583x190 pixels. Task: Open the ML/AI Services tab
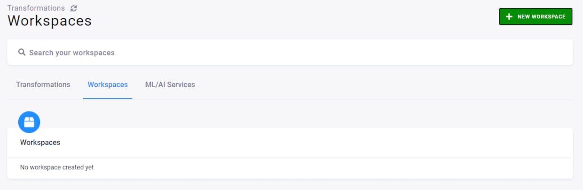pos(170,84)
